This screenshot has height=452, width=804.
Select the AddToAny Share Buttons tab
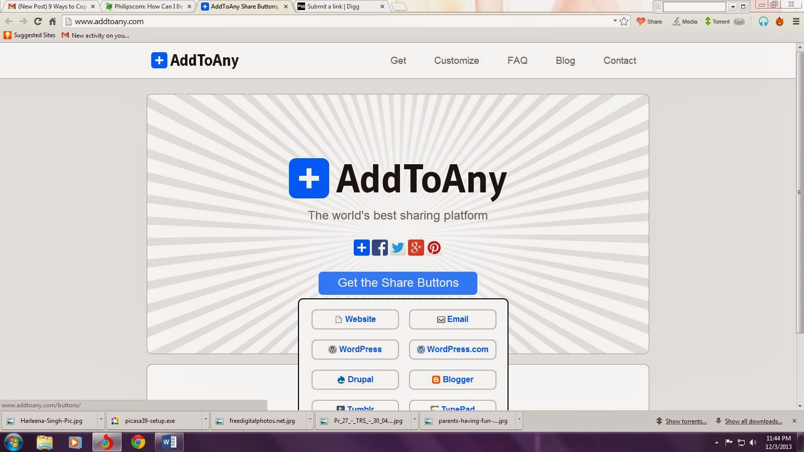245,7
